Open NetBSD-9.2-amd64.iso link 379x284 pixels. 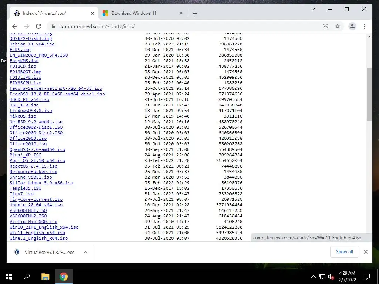point(36,121)
